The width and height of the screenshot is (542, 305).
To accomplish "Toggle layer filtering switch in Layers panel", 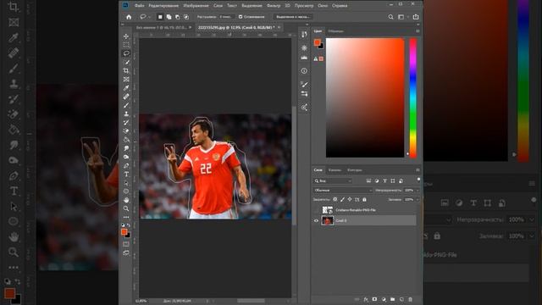I will coord(418,180).
